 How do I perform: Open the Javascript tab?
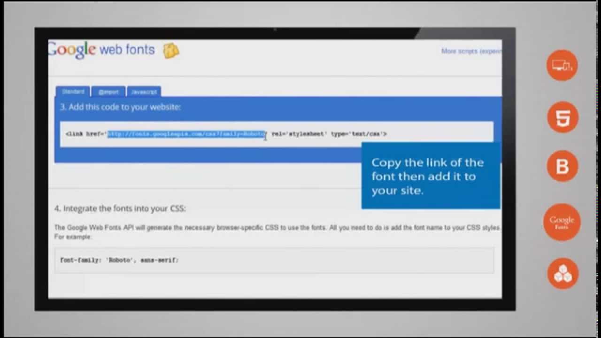pyautogui.click(x=144, y=92)
